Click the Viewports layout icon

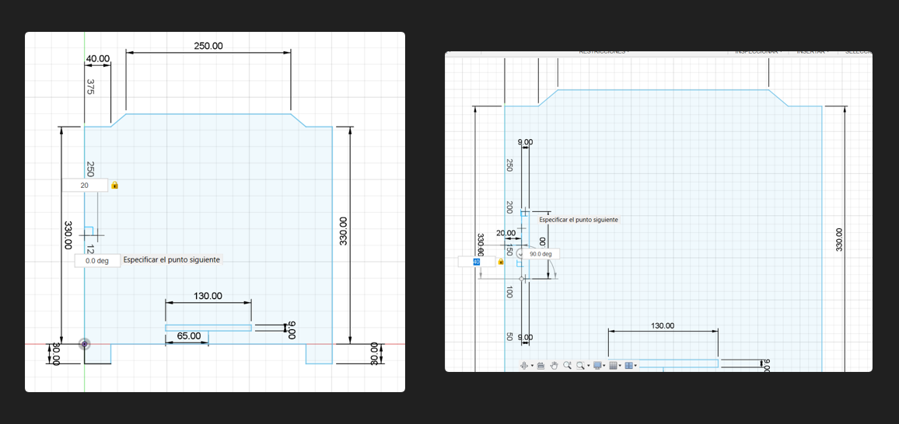pos(629,366)
